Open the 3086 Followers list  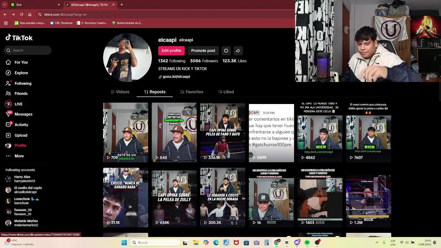[204, 61]
